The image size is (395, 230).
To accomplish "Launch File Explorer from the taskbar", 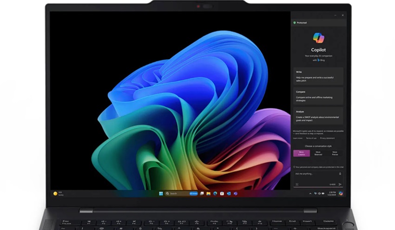I will click(x=208, y=193).
